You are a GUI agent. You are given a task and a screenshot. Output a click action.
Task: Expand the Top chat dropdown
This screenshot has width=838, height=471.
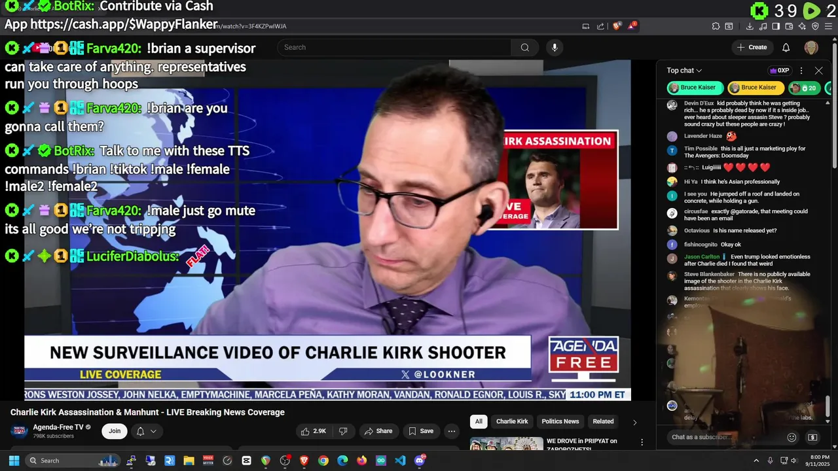point(684,71)
